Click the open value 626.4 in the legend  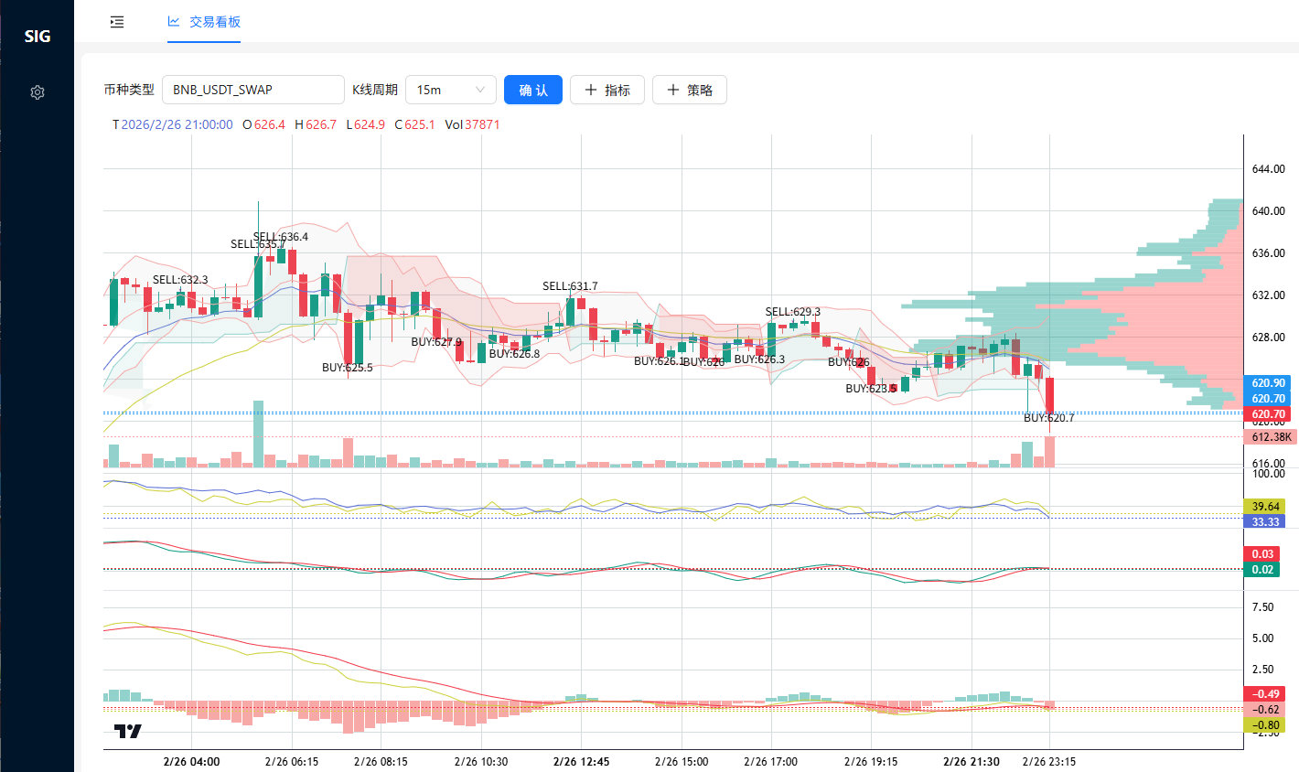click(x=269, y=124)
